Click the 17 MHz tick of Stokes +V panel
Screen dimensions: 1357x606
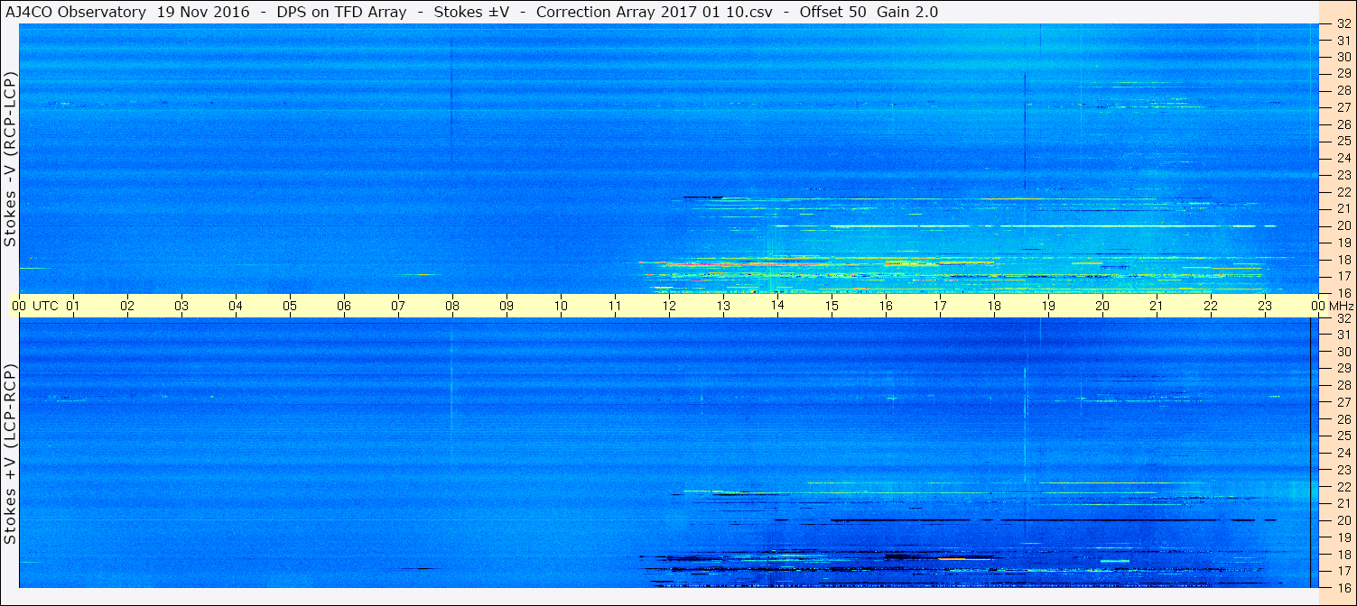(1343, 571)
